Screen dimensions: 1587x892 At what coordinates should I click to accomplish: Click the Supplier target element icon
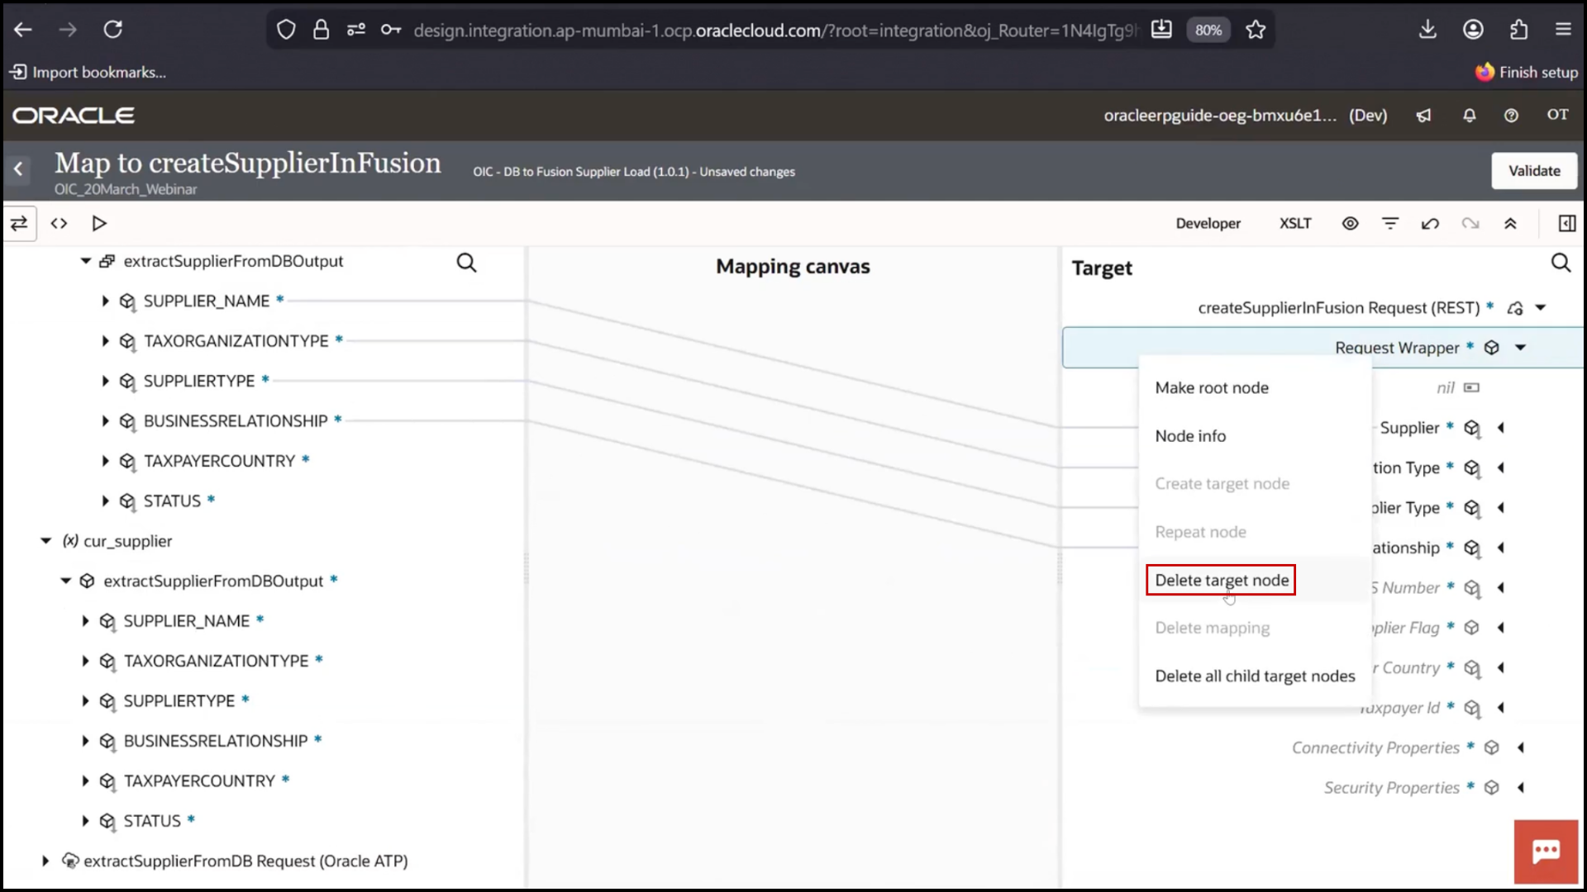coord(1471,428)
